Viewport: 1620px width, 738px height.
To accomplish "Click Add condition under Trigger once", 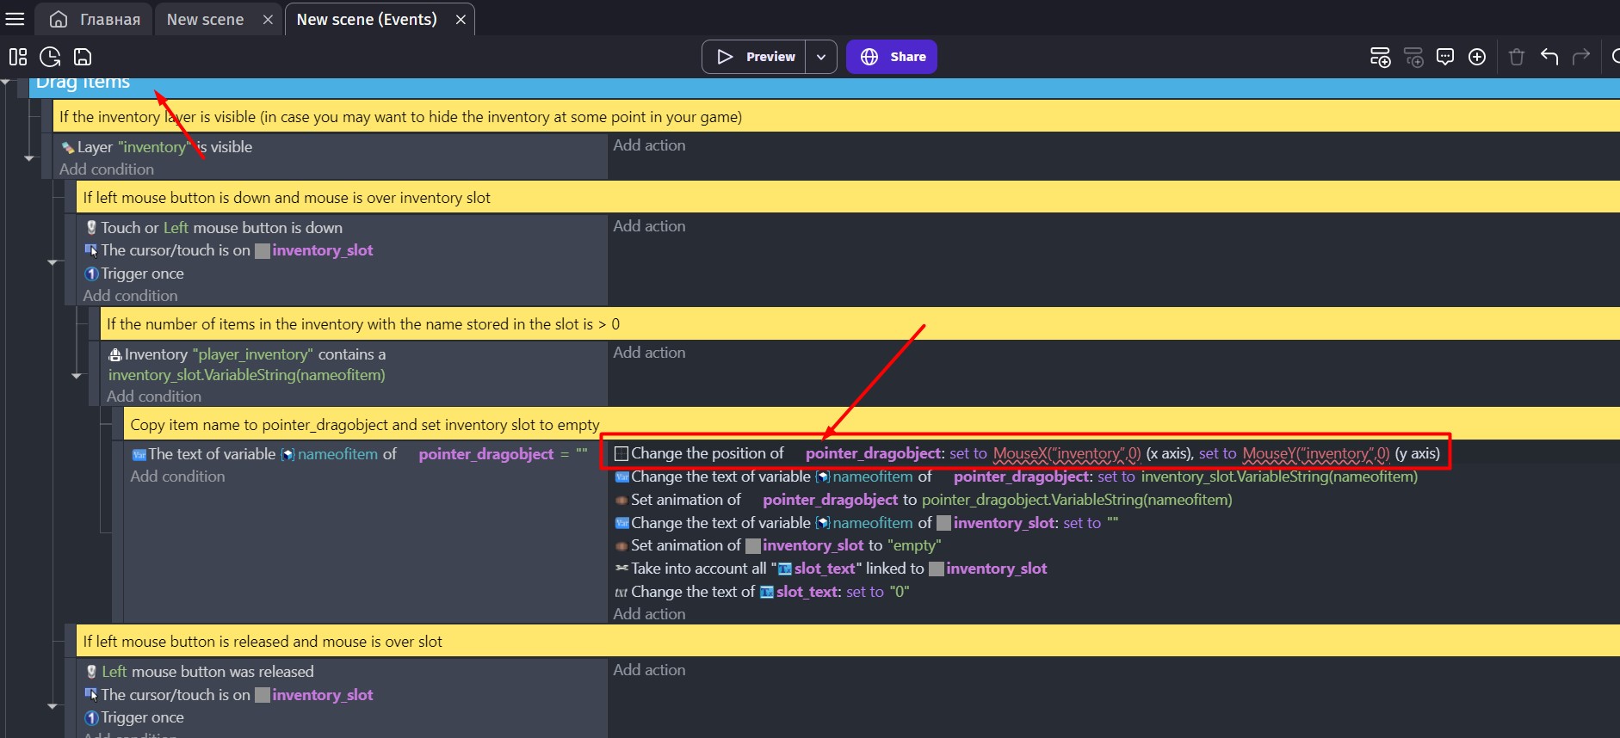I will pyautogui.click(x=130, y=296).
